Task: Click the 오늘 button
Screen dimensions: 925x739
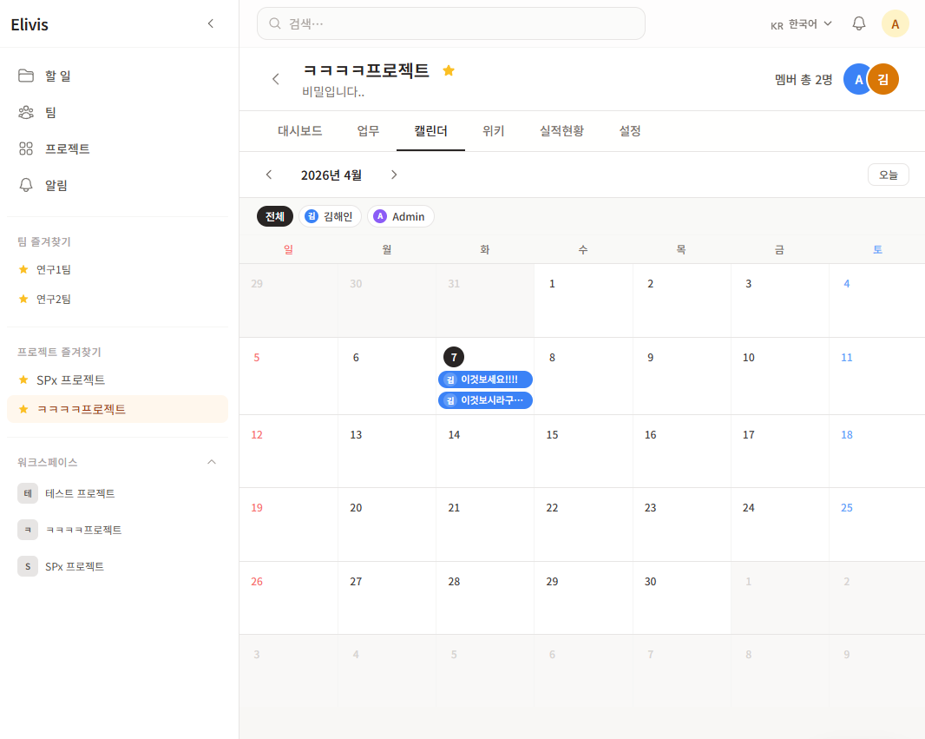Action: (x=888, y=175)
